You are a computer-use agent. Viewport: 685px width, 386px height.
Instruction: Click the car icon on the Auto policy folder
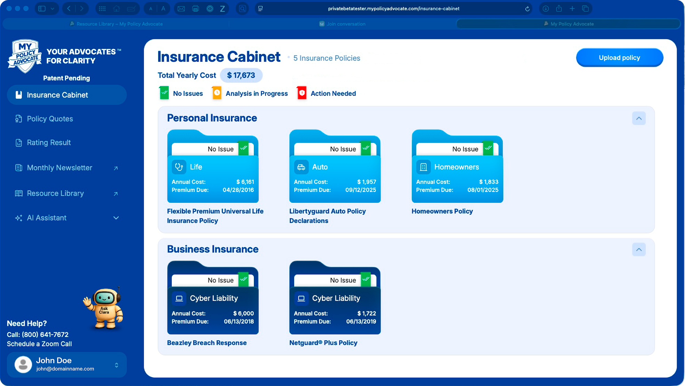pyautogui.click(x=301, y=167)
